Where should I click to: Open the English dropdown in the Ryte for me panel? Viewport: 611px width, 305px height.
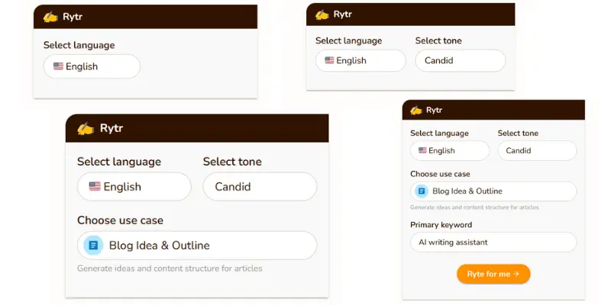450,150
